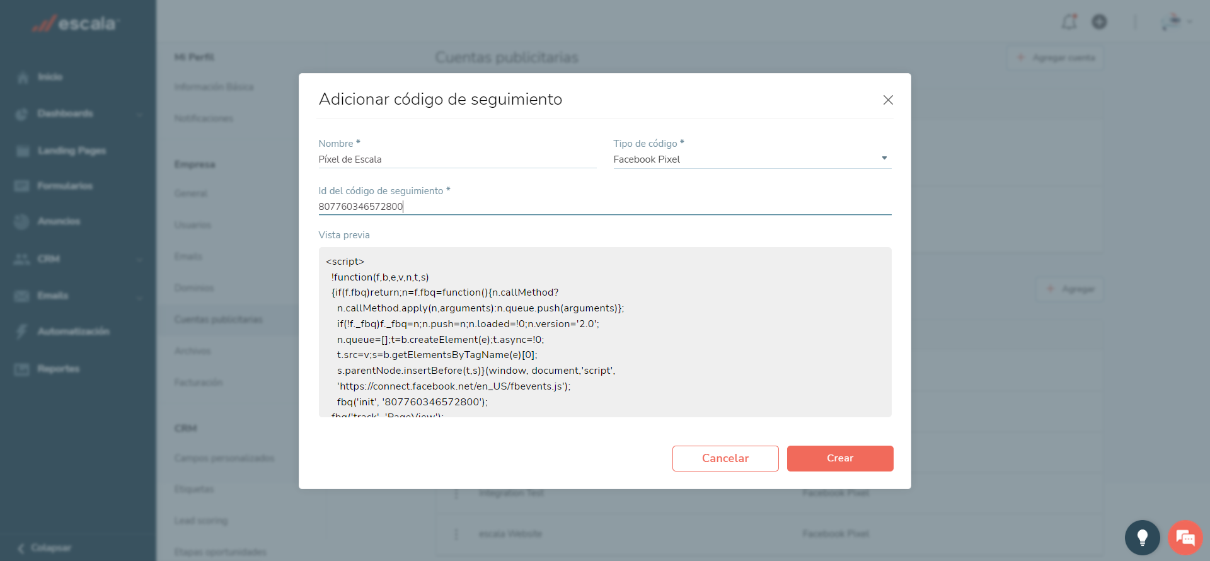Click the Cancelar button
The image size is (1210, 561).
(x=725, y=458)
